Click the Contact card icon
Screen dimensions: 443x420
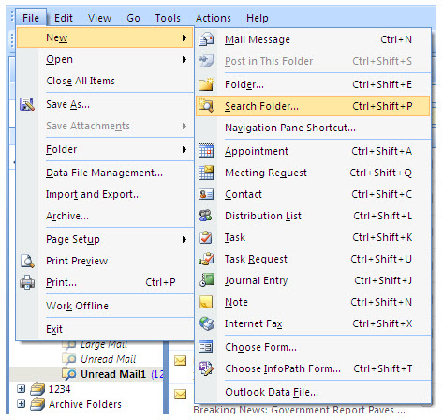tap(206, 194)
